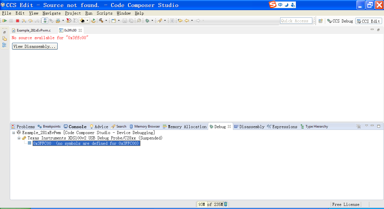Collapse the Example_281xEvPwm tree node

point(14,132)
